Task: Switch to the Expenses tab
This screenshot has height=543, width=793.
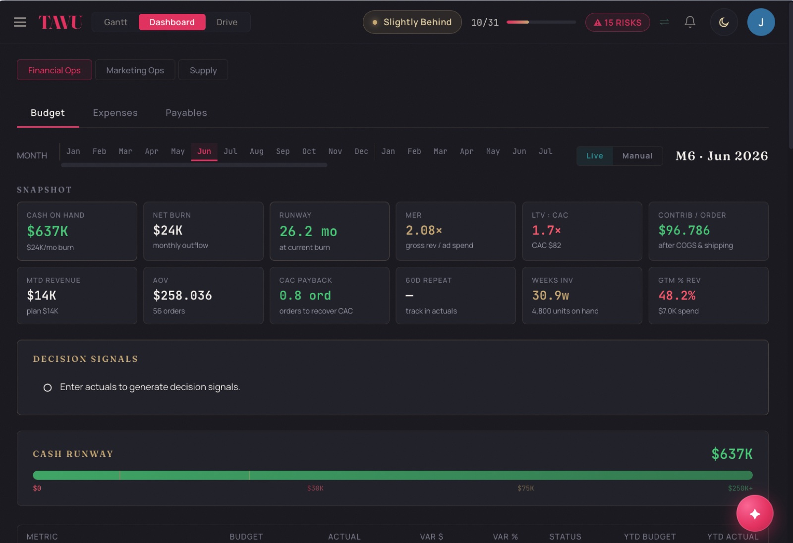Action: coord(115,113)
